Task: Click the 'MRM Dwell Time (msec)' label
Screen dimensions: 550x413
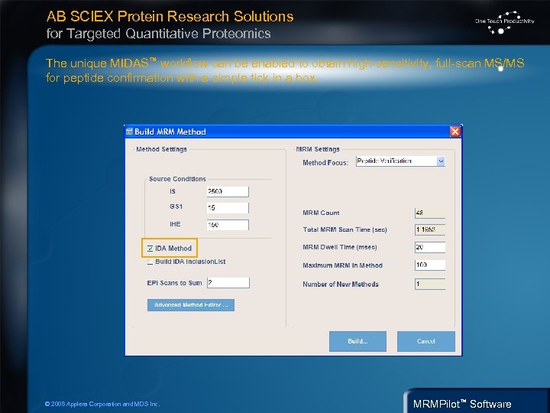Action: pos(339,247)
